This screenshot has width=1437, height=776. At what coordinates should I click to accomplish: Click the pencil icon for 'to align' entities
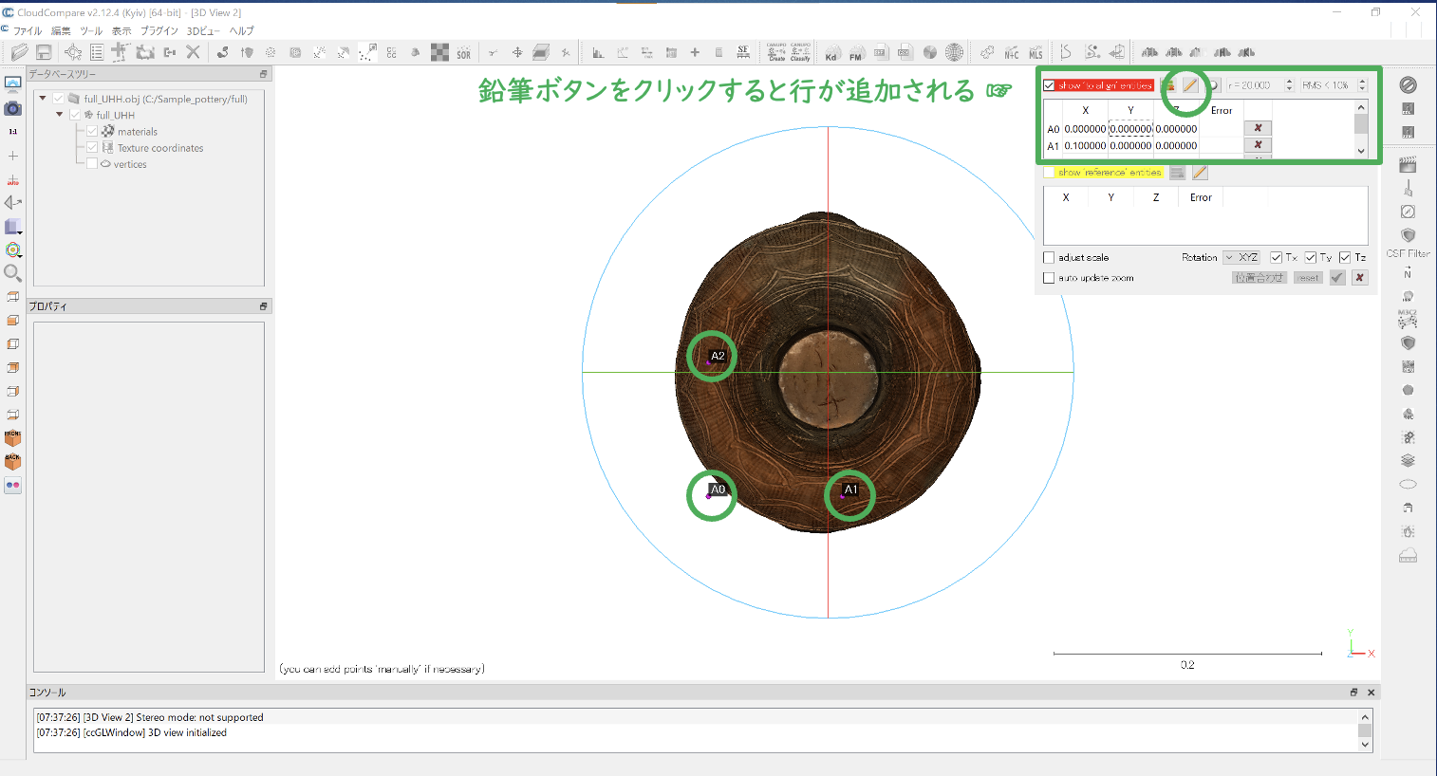(1189, 85)
